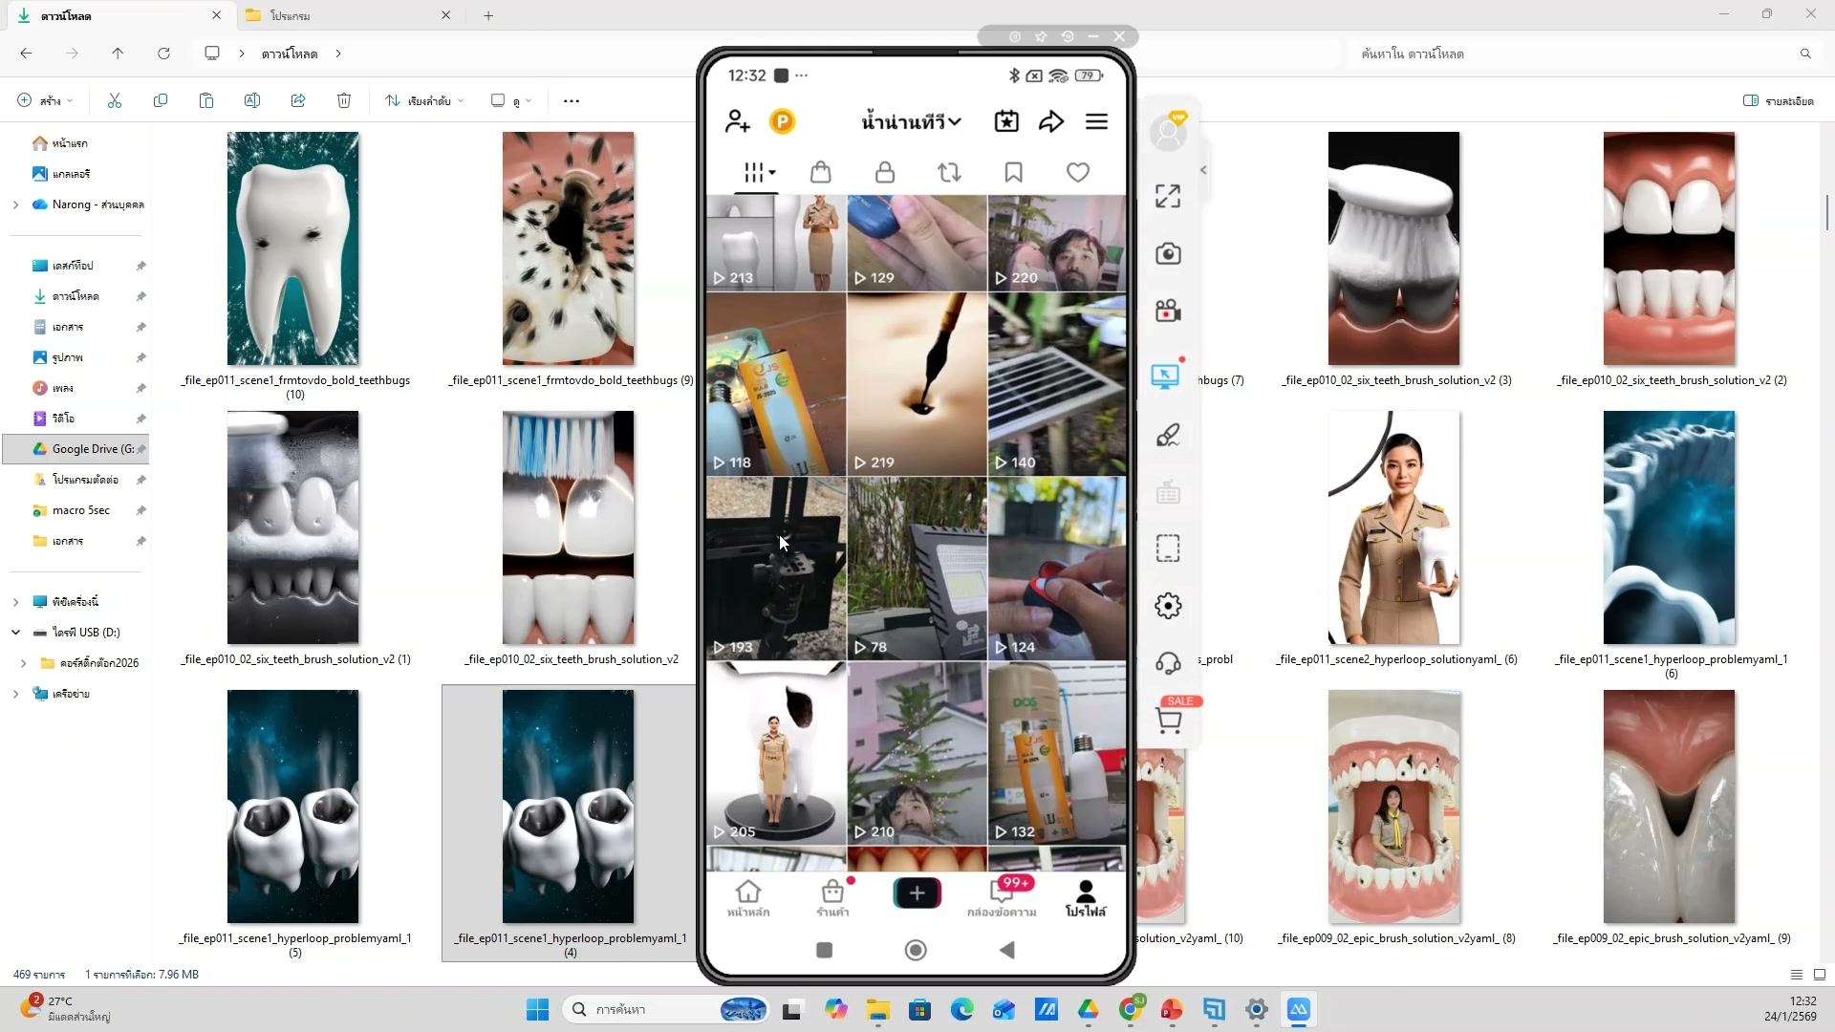Open the account name dropdown at top of profile

pos(911,121)
